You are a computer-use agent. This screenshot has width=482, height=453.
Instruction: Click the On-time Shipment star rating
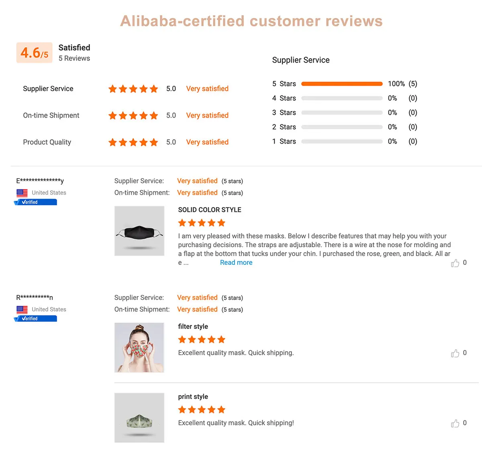(x=133, y=116)
